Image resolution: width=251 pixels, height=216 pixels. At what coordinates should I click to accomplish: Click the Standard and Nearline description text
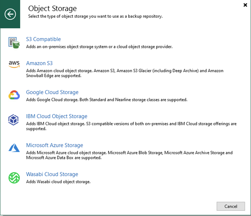pos(107,99)
